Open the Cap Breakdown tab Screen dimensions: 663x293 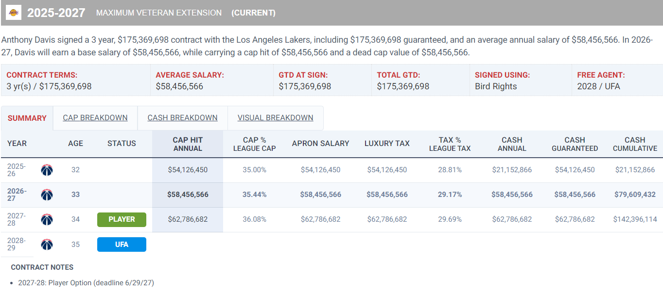coord(95,118)
